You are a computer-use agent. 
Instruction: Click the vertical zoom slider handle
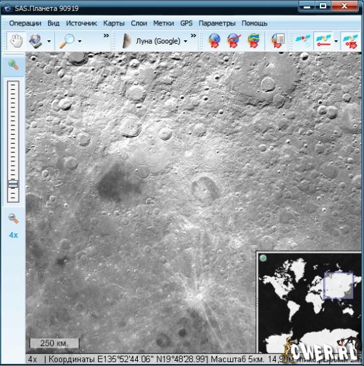pos(13,184)
